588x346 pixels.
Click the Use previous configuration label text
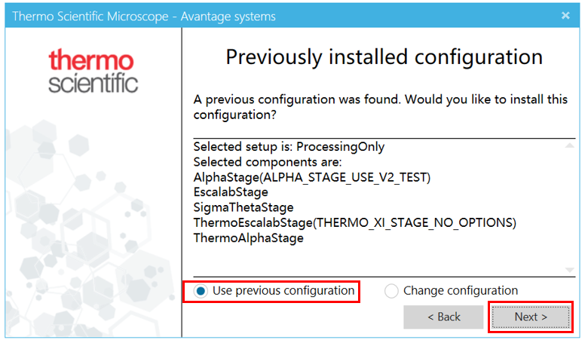pos(283,290)
